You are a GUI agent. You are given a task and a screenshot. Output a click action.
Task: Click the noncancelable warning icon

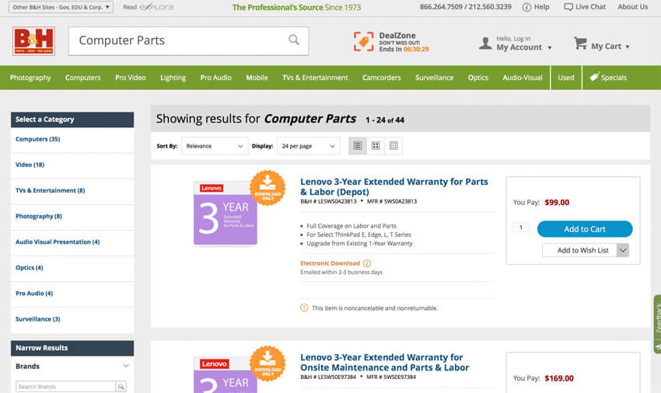pyautogui.click(x=304, y=308)
